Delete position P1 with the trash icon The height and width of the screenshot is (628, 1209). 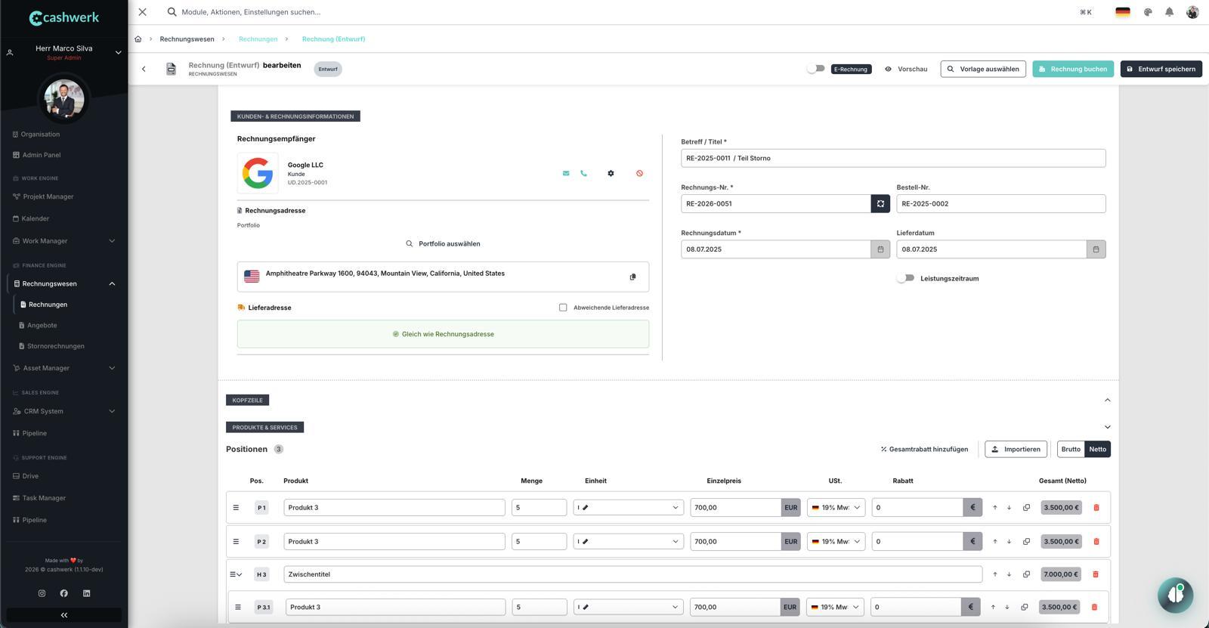(x=1096, y=508)
